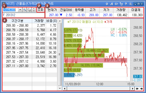Click the chart's horizontal scrollbar right arrow
The image size is (146, 93).
point(132,89)
